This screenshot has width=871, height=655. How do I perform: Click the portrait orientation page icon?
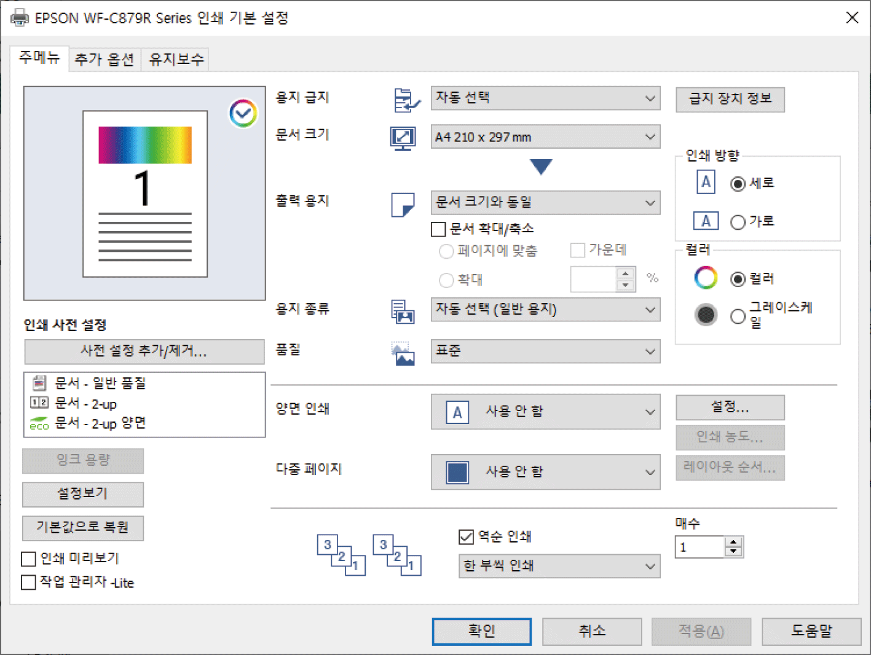point(706,182)
